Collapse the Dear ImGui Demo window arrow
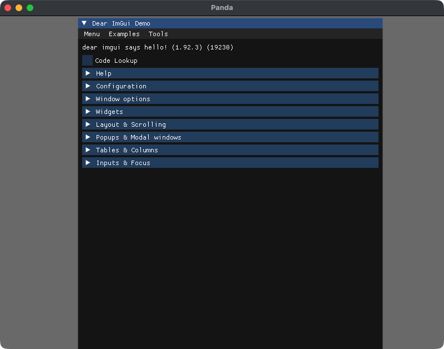The image size is (444, 349). click(x=84, y=23)
